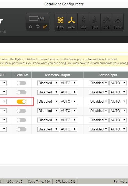Open Telemetry Output AUTO baud dropdown, last row
Viewport: 128px width, 186px height.
tap(68, 129)
